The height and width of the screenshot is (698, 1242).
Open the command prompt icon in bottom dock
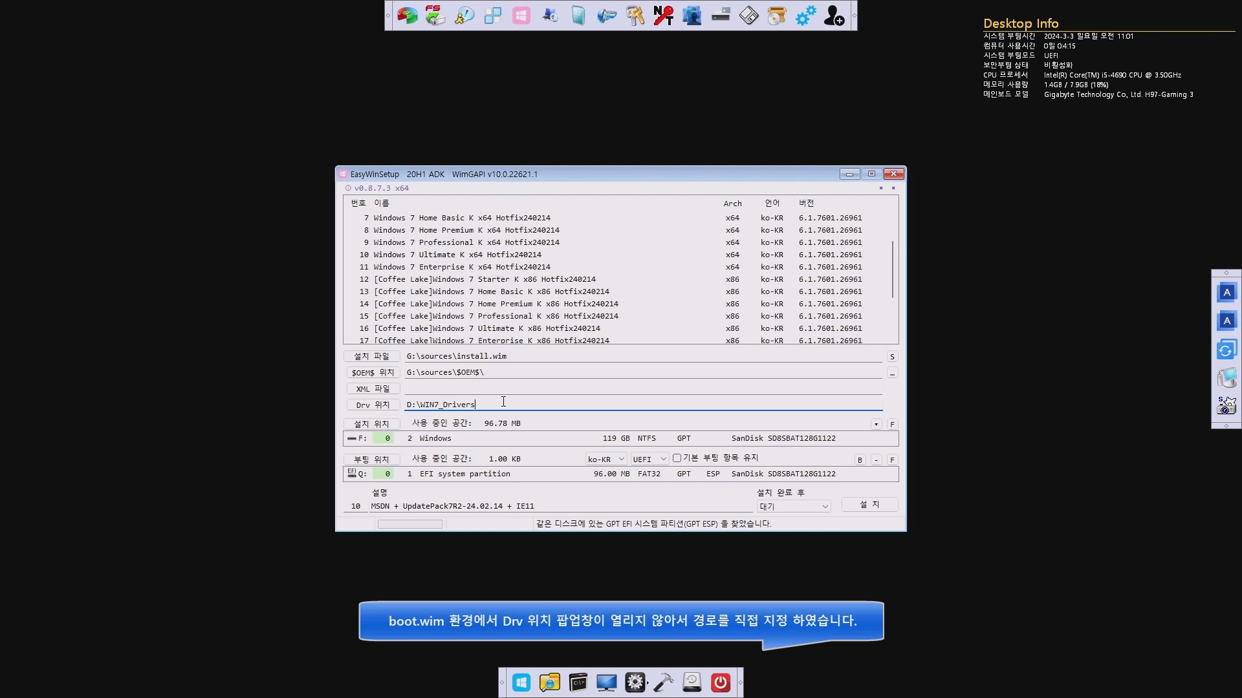click(x=578, y=682)
